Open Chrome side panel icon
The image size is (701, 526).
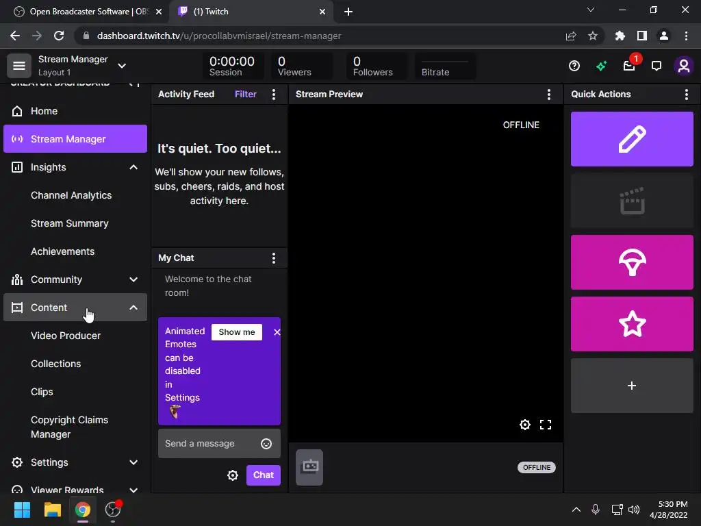[x=642, y=36]
